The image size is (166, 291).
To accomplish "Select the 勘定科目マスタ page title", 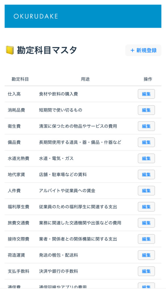I will [47, 50].
